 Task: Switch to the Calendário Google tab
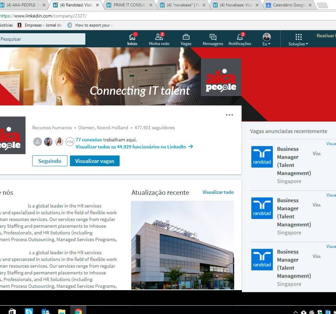289,5
